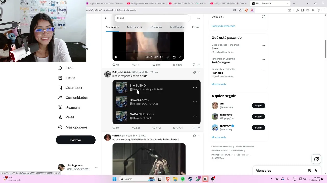327x183 pixels.
Task: Follow the em account
Action: (x=259, y=105)
